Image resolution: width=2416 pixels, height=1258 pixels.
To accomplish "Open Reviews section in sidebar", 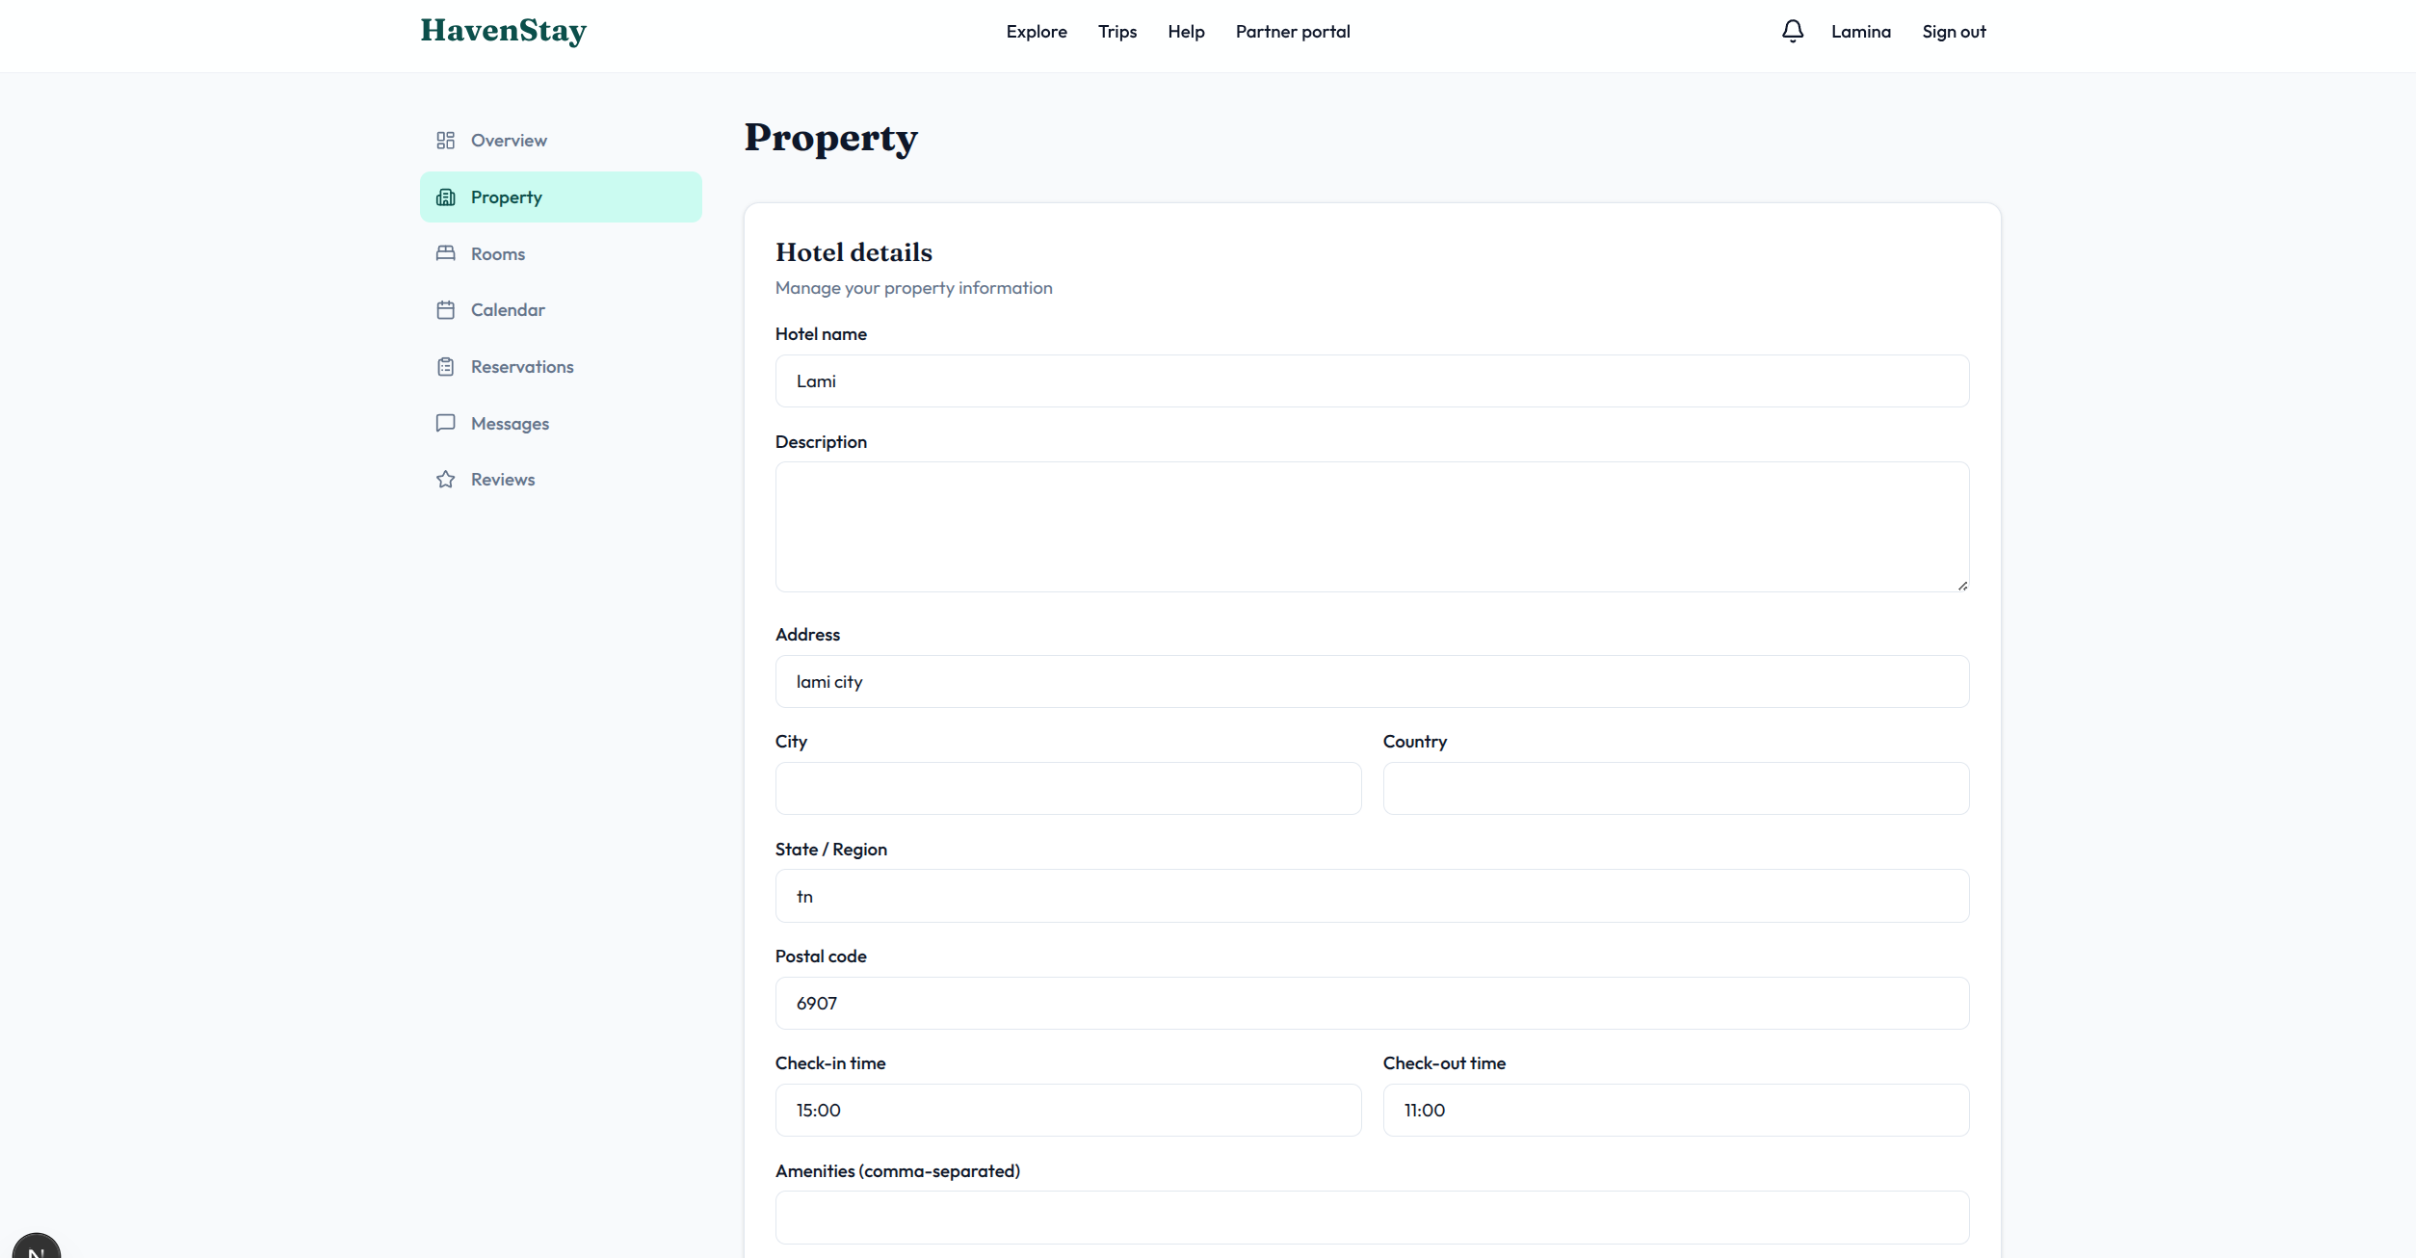I will click(x=561, y=480).
